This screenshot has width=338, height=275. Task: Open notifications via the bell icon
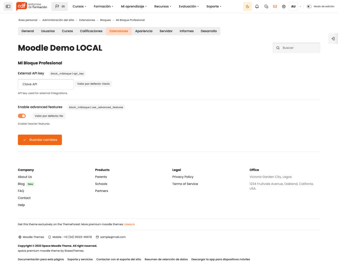coord(257,6)
